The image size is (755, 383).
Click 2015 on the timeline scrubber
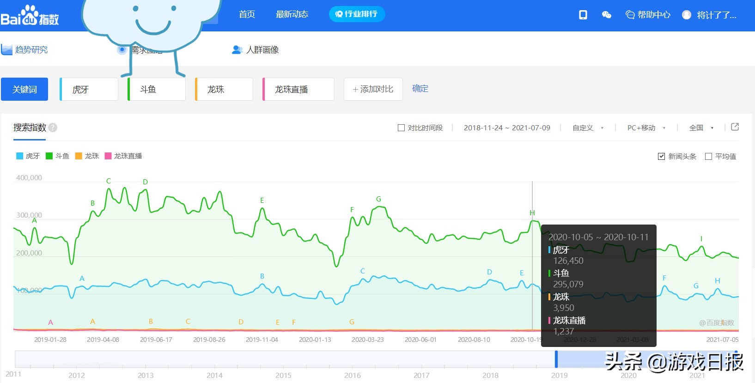click(283, 375)
